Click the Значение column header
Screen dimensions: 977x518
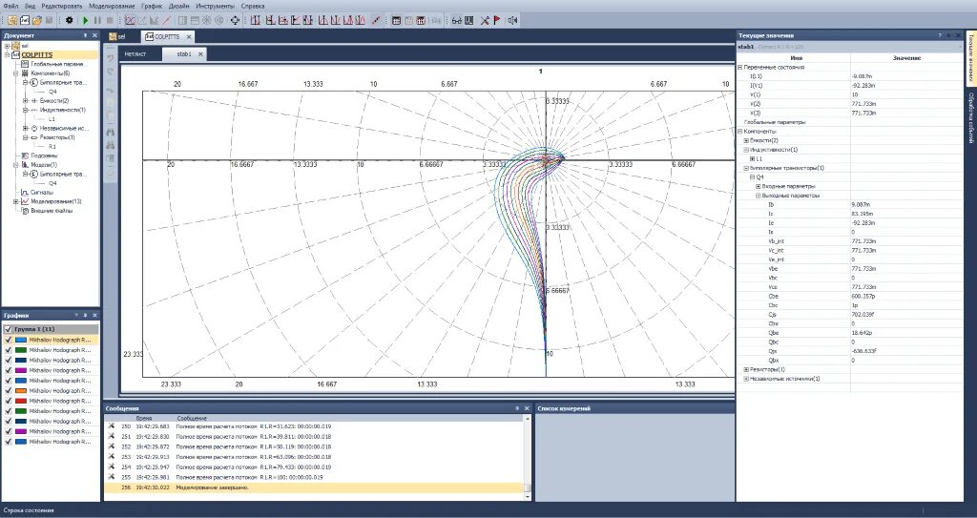(906, 58)
